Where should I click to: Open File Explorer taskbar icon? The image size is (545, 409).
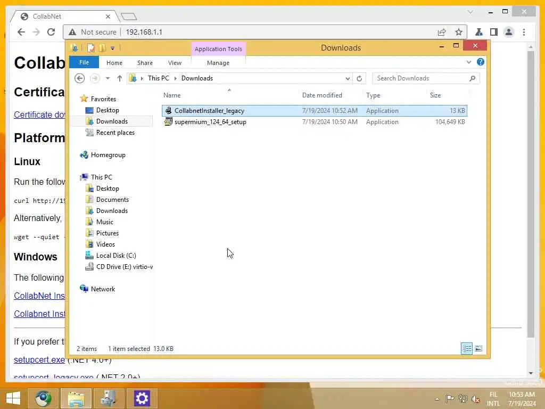tap(76, 398)
